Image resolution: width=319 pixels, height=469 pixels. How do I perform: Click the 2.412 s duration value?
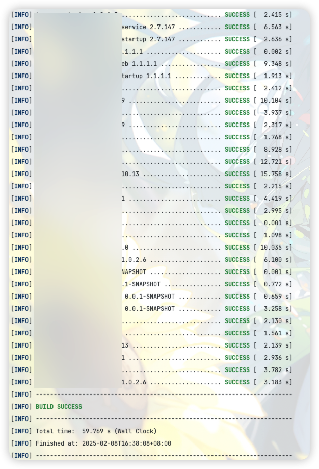pyautogui.click(x=276, y=88)
